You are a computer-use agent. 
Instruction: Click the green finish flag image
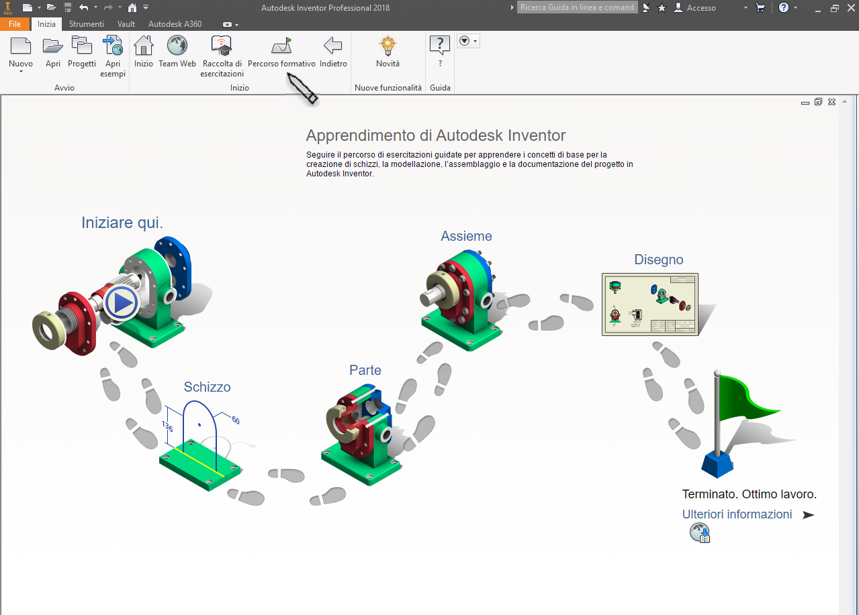(741, 424)
